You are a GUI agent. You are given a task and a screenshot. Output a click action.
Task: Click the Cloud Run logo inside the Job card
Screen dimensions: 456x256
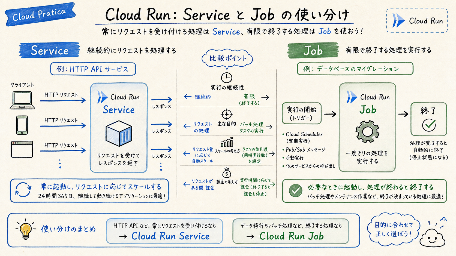352,97
